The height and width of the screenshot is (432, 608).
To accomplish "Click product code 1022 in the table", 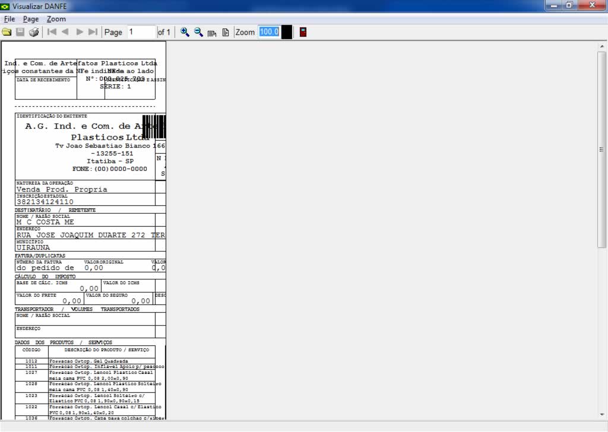I will coord(31,407).
